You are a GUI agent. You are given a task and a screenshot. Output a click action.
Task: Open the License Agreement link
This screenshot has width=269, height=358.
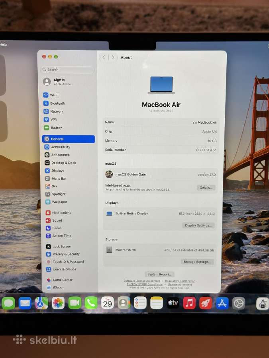point(180,284)
